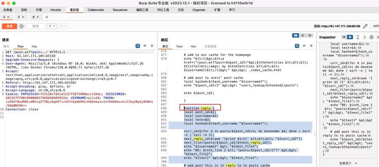
Task: Switch to Organizer tab
Action: point(199,10)
